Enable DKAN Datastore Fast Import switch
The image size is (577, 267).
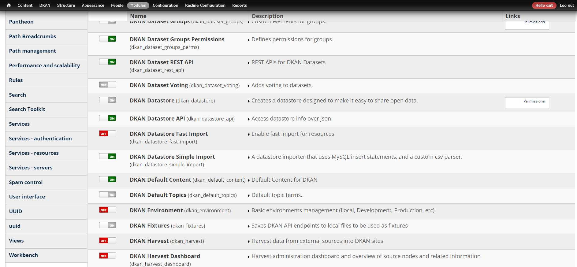click(x=107, y=133)
